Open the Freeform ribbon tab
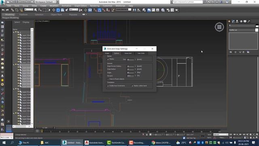Viewport: 259px width, 146px height. coord(23,15)
